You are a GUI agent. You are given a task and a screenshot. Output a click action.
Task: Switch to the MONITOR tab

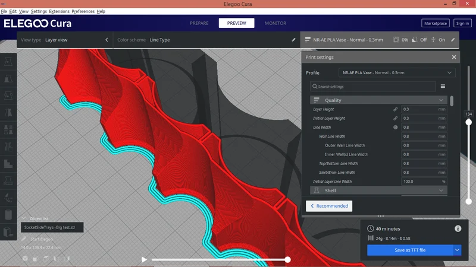(x=275, y=23)
